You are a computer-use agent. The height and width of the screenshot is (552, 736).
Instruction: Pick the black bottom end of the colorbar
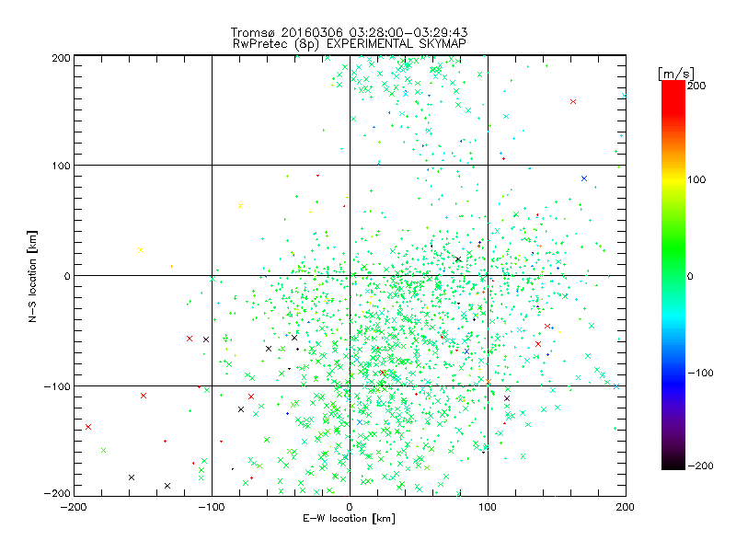point(673,463)
